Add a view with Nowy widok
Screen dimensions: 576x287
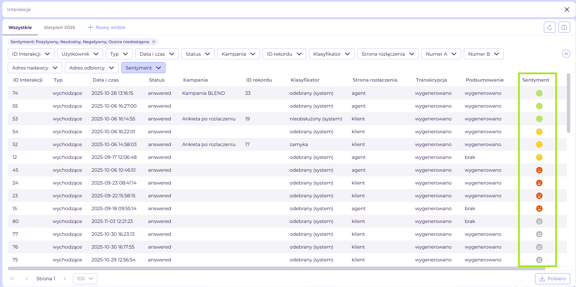coord(106,27)
